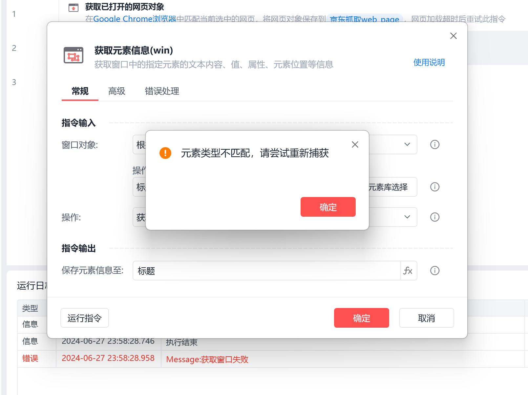
Task: Switch to the 高级 tab
Action: coord(117,91)
